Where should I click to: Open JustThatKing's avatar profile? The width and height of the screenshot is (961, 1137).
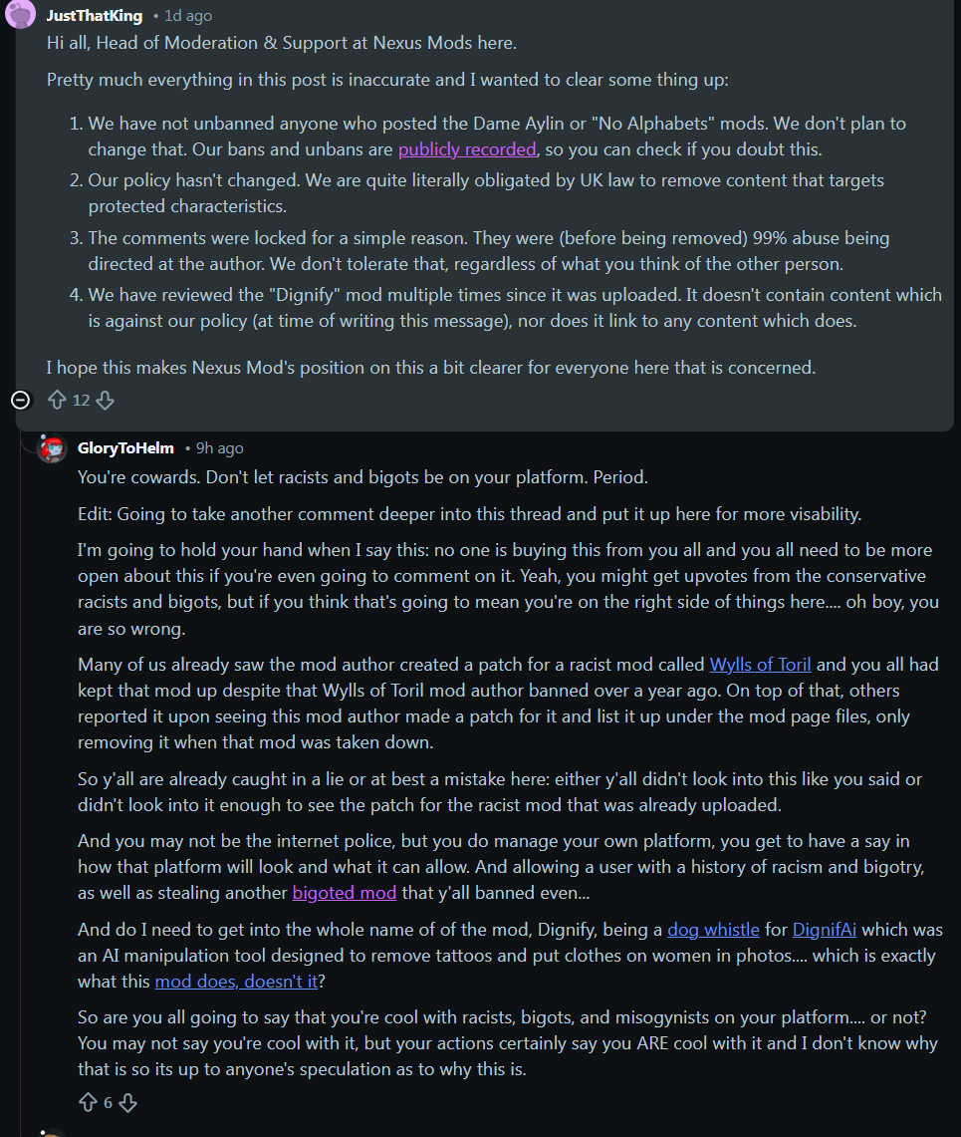click(x=20, y=14)
